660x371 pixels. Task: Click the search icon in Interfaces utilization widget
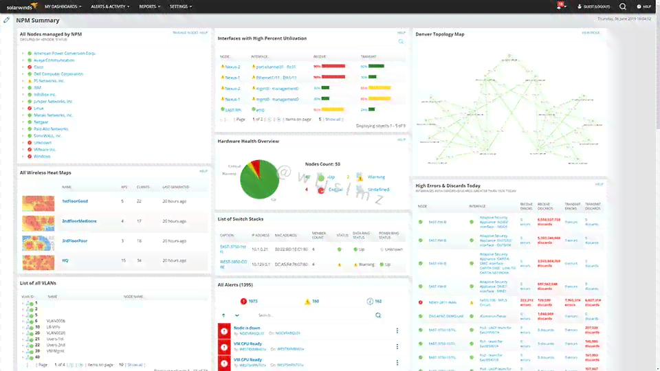click(401, 41)
